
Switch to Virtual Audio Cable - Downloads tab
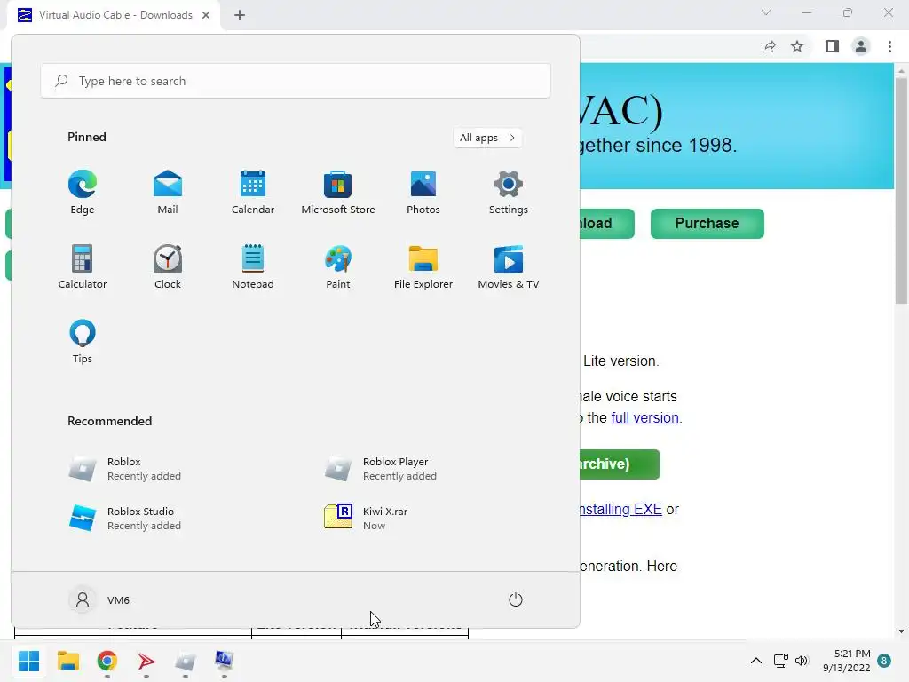(115, 15)
